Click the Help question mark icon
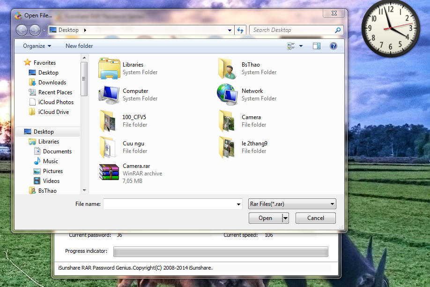The height and width of the screenshot is (287, 430). pos(333,46)
